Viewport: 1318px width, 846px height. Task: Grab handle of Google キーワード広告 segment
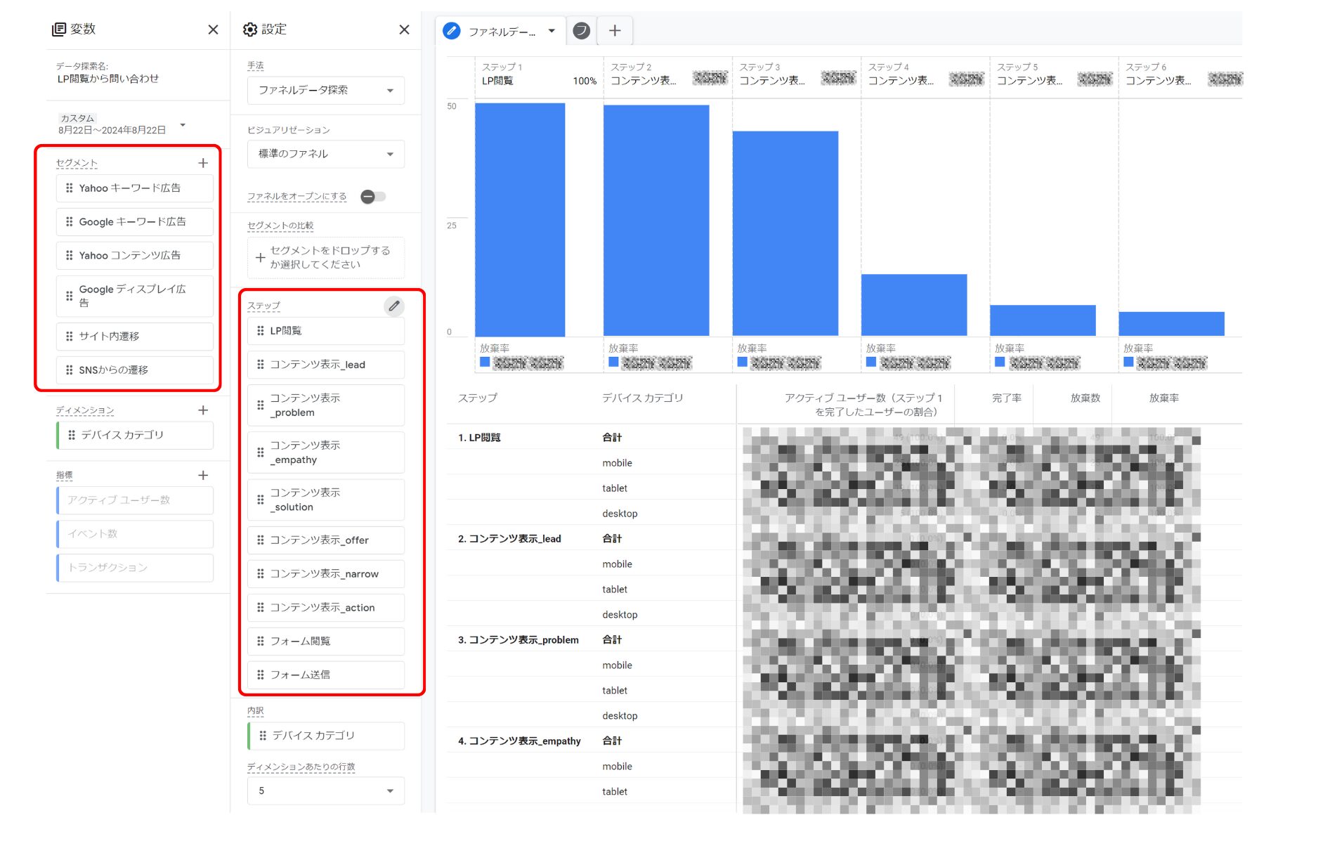coord(69,222)
